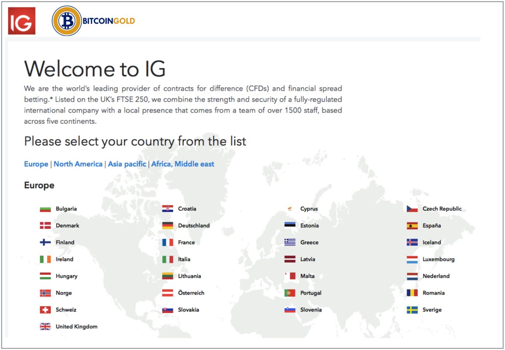Choose the United Kingdom country name
The height and width of the screenshot is (350, 505).
pyautogui.click(x=77, y=327)
